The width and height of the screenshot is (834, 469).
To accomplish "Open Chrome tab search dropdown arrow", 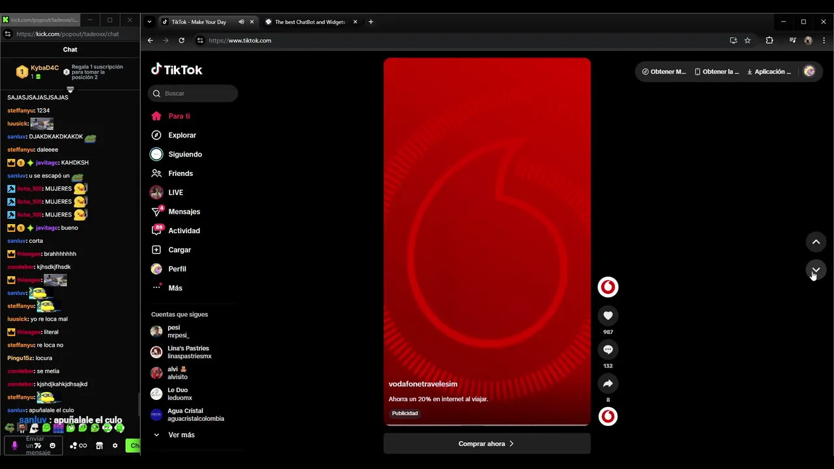I will point(149,21).
